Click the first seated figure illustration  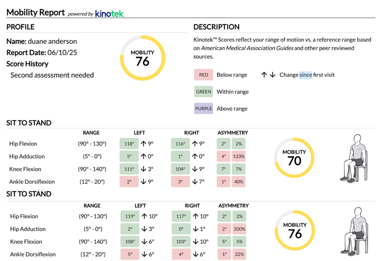(x=354, y=159)
